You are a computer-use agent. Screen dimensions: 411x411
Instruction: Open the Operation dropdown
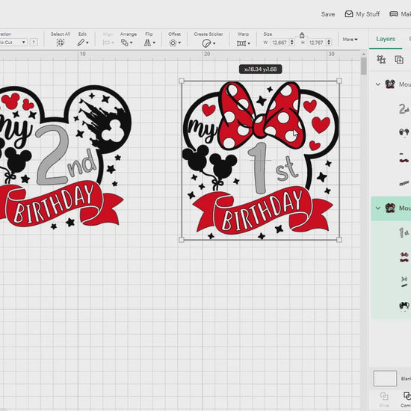tap(13, 42)
